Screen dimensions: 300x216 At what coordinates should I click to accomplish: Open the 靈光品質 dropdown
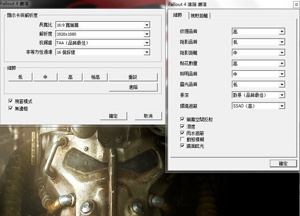(x=258, y=84)
